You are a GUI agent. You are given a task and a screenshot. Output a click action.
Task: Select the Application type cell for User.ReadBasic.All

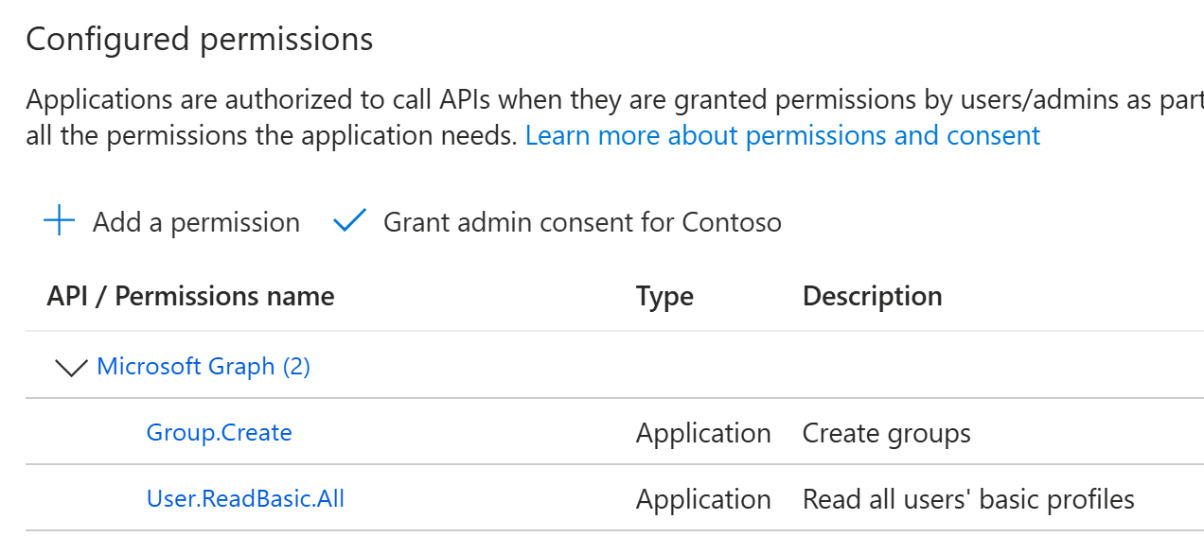pos(703,499)
